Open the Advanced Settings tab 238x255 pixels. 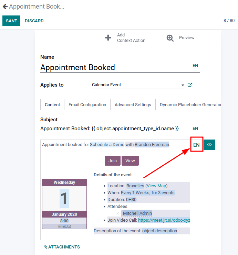click(x=133, y=105)
